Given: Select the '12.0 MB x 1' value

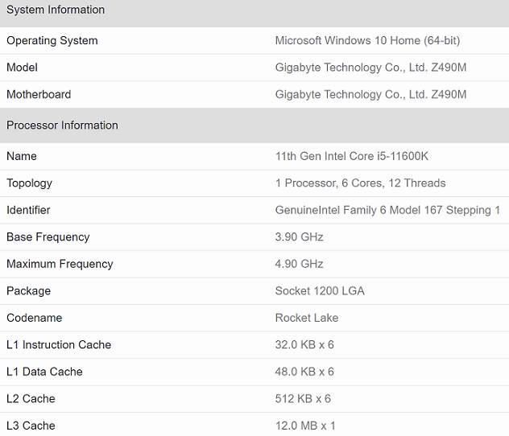Looking at the screenshot, I should 305,426.
